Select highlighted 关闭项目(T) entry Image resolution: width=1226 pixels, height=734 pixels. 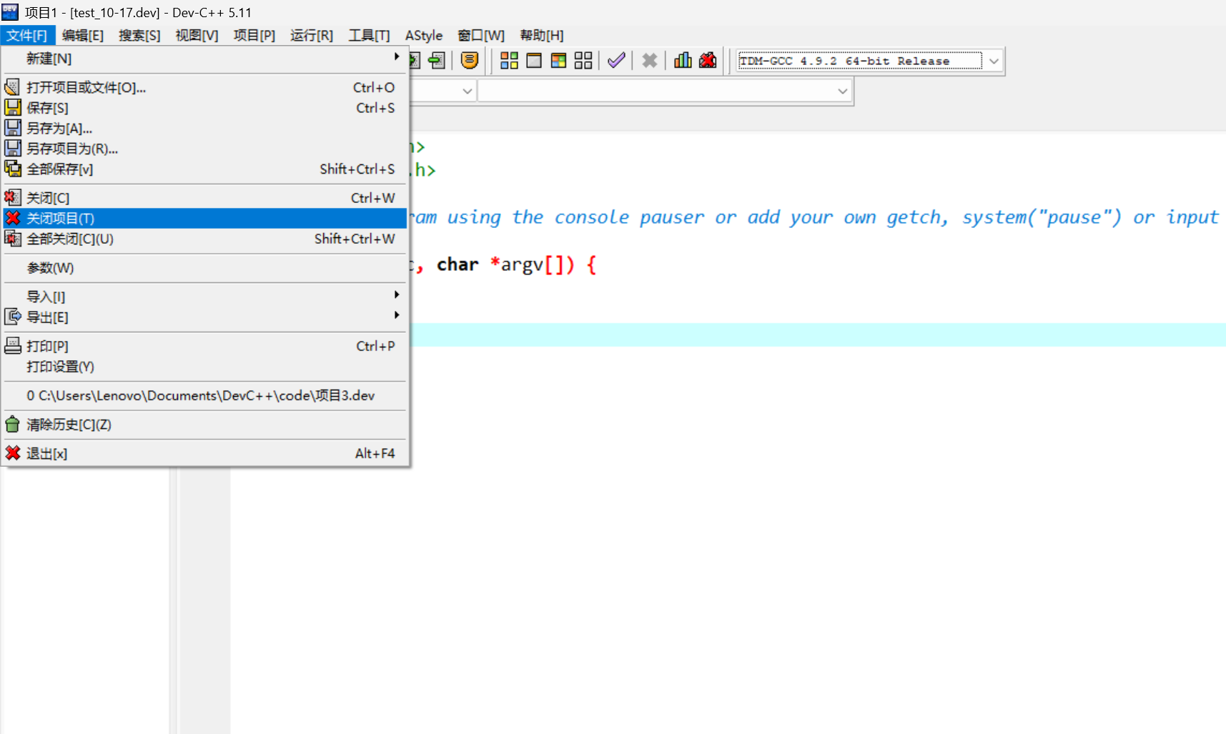tap(205, 218)
